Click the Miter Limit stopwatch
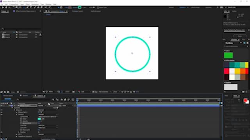Screen dimensions: 250x140 (x=21, y=130)
